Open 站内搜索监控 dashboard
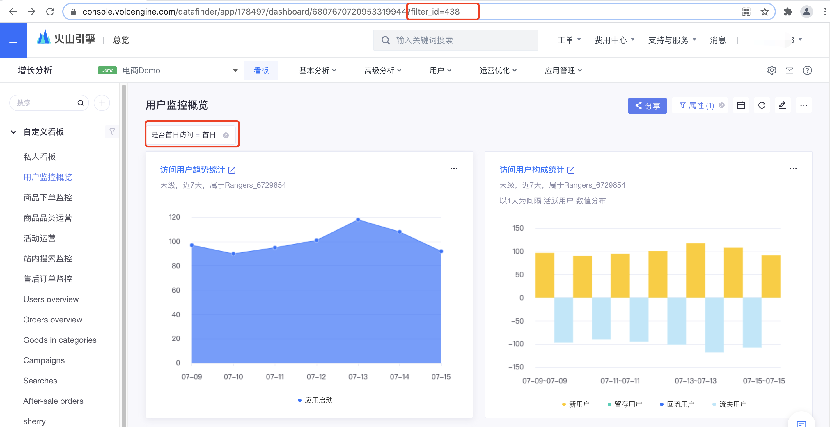 (48, 258)
